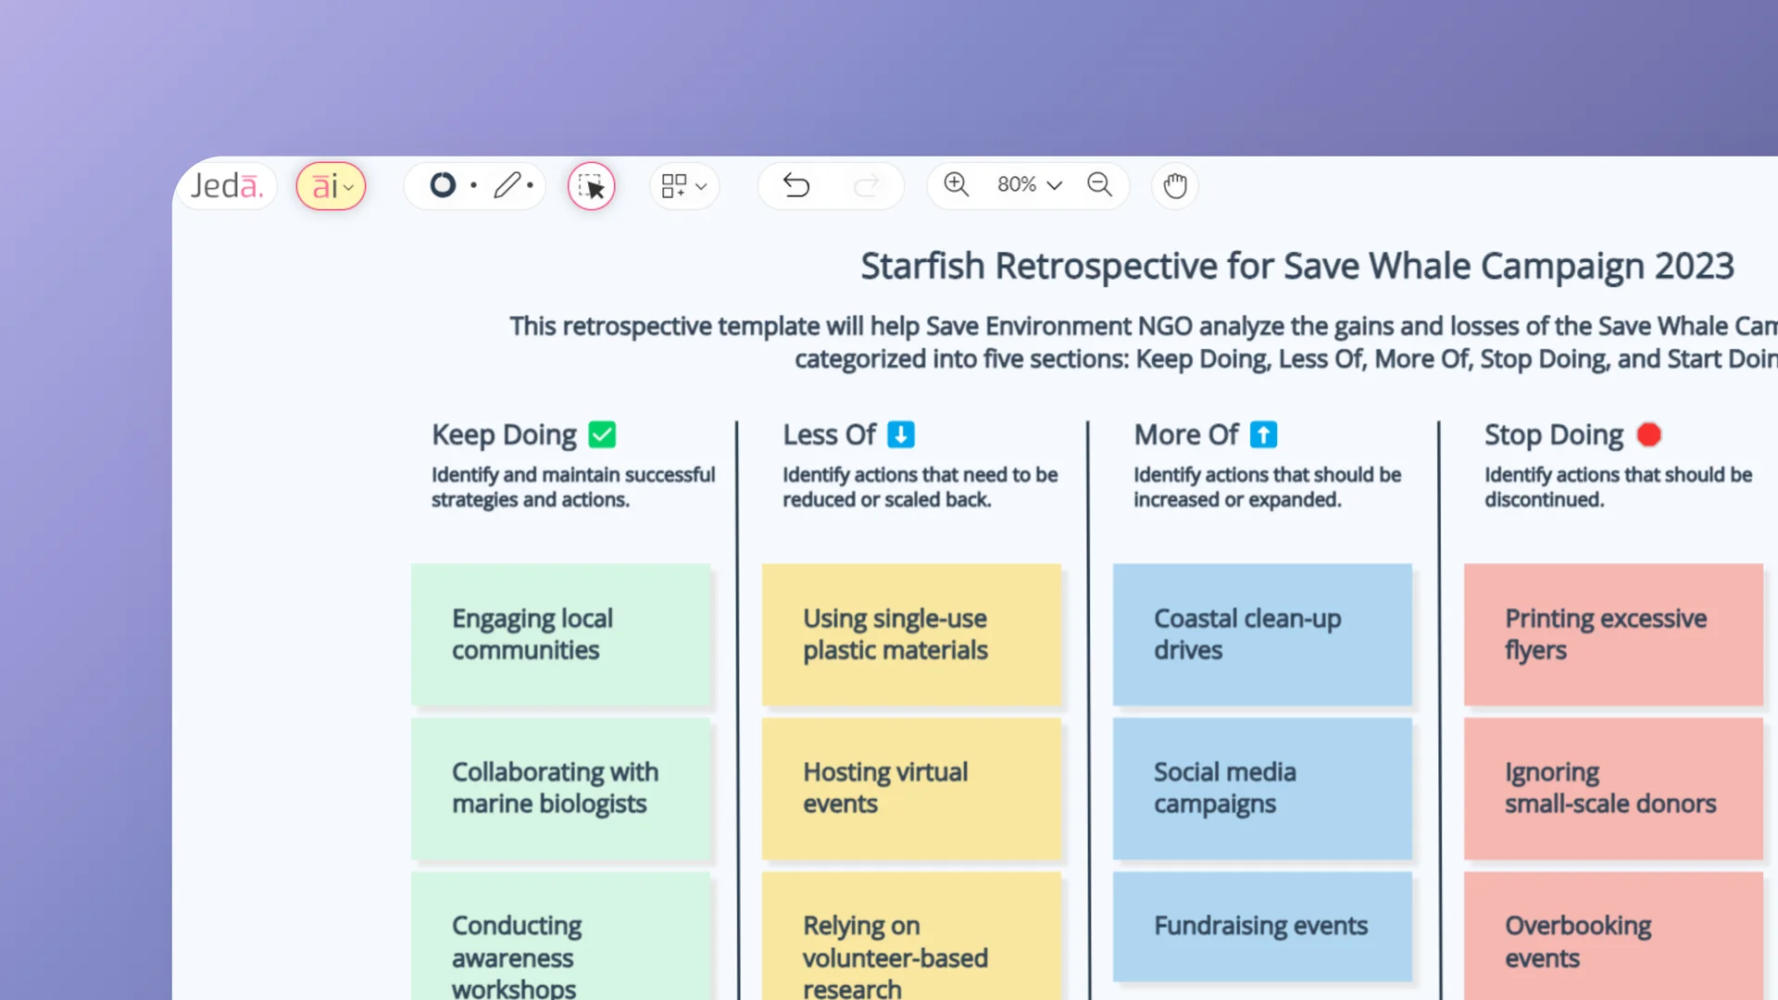Open the templates and widgets tool
Screen dimensions: 1778x1000
click(675, 185)
